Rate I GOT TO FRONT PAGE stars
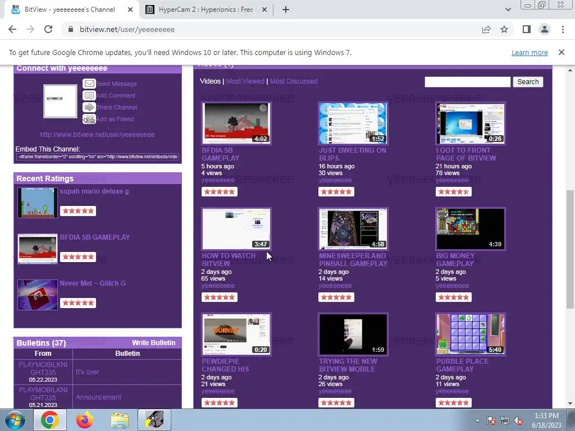Viewport: 575px width, 431px height. pyautogui.click(x=454, y=192)
